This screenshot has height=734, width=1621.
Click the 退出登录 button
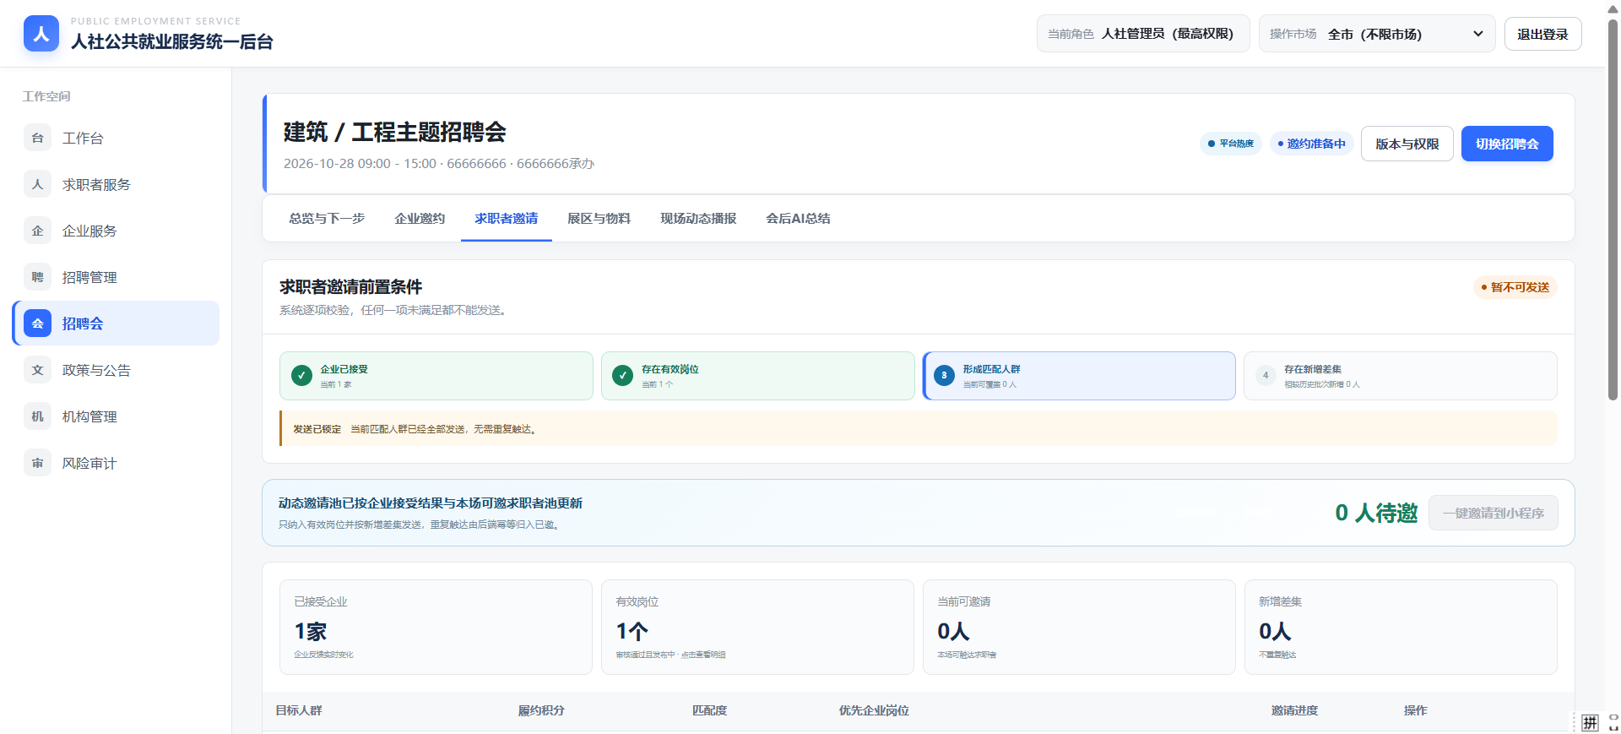pos(1542,34)
